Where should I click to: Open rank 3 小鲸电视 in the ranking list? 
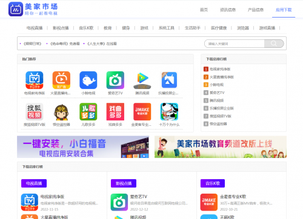216,85
